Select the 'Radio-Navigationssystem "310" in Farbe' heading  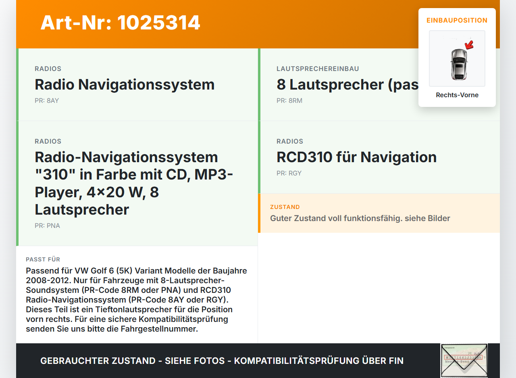coord(134,183)
